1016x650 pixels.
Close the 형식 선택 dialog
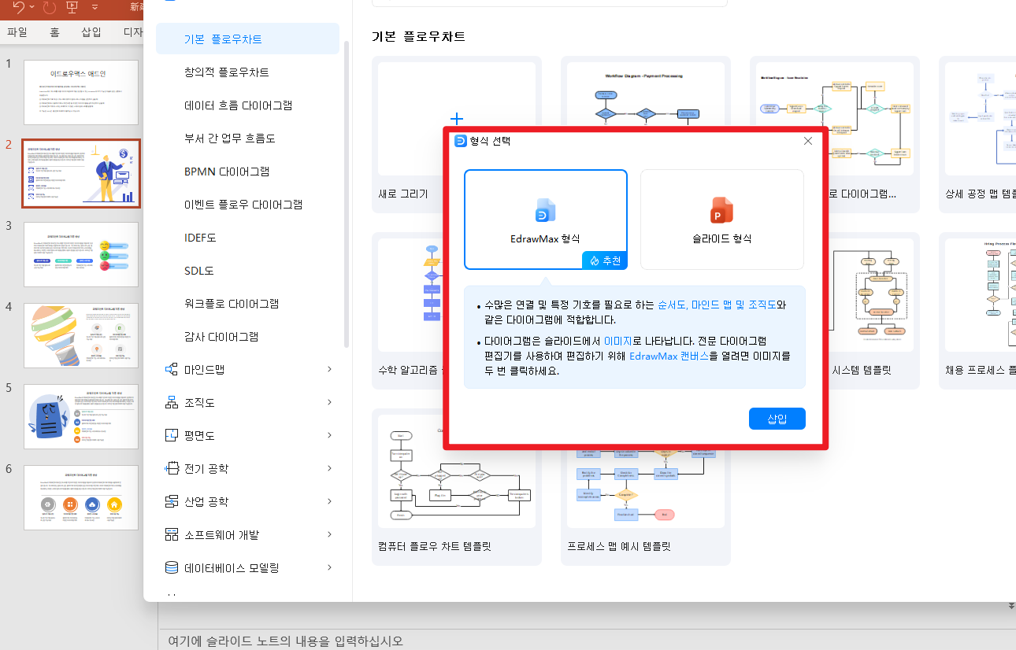pos(807,141)
